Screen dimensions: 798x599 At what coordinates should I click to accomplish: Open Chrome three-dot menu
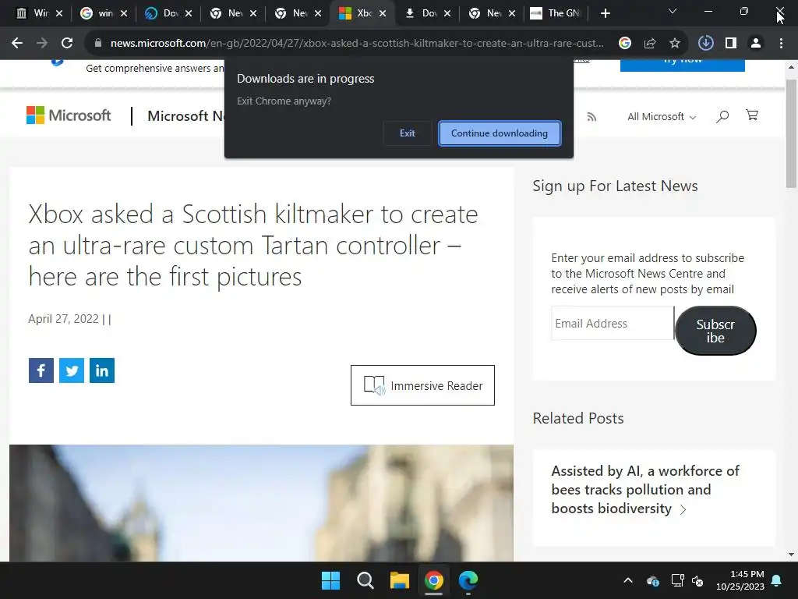click(781, 44)
